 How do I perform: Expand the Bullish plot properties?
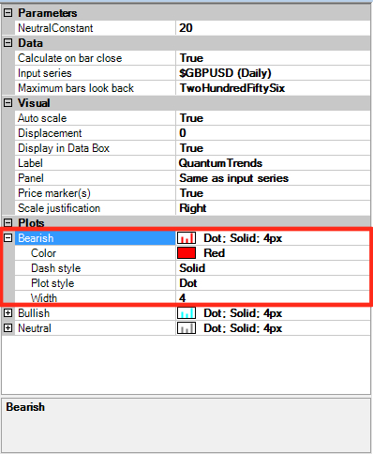pos(7,312)
